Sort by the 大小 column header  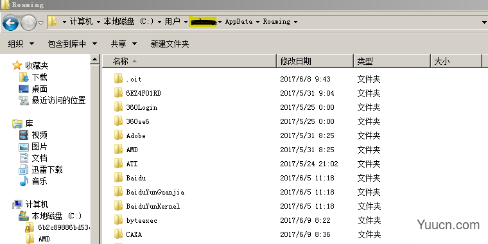click(x=457, y=61)
